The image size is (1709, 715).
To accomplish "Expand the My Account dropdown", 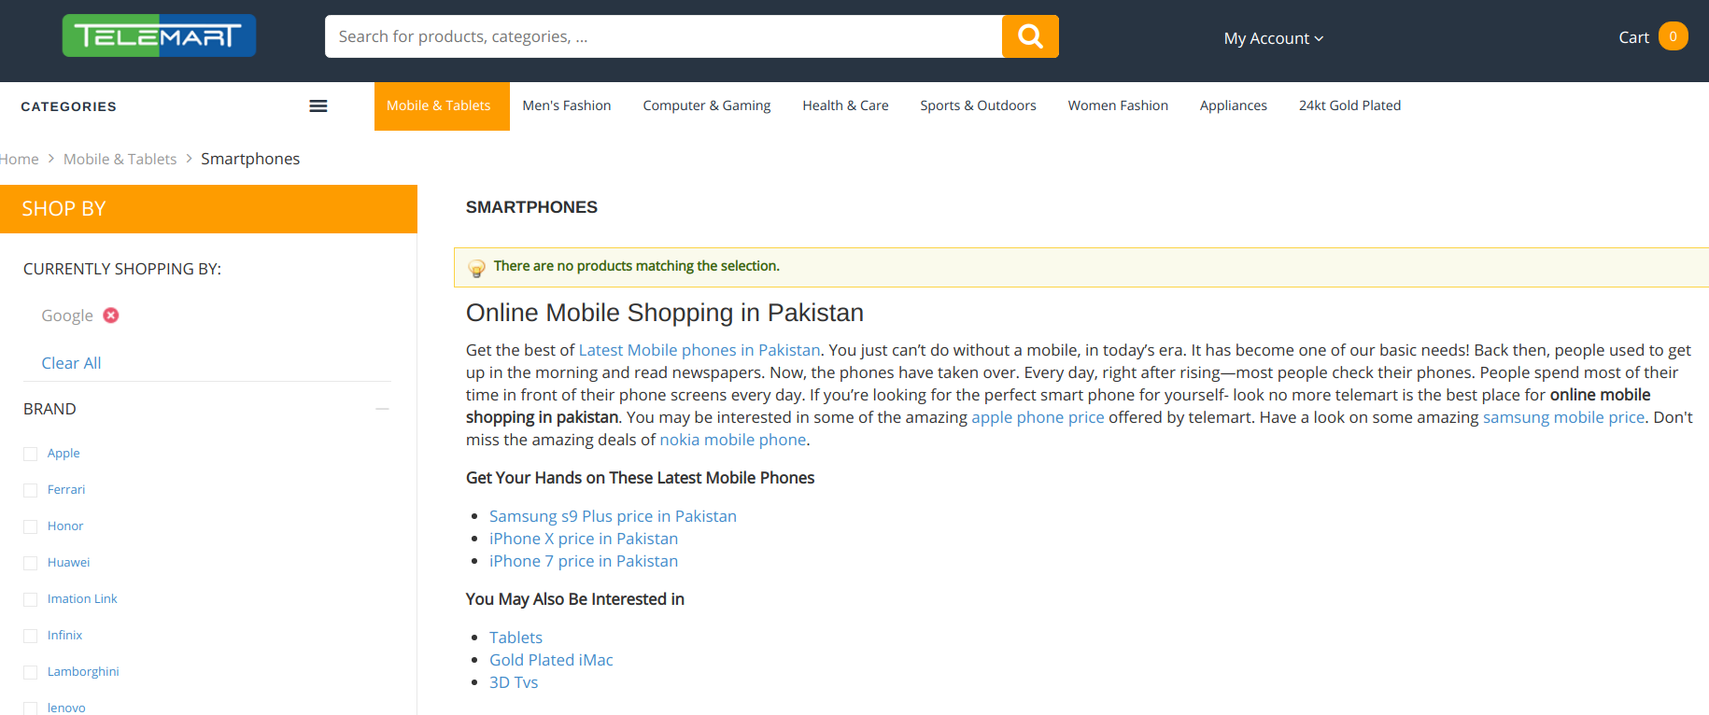I will 1274,38.
